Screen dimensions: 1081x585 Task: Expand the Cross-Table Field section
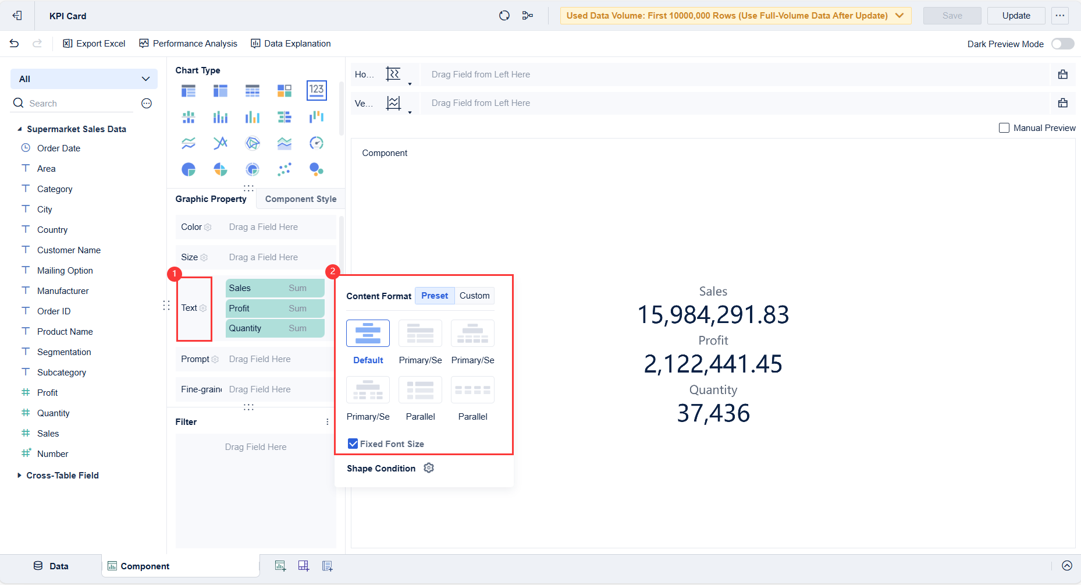(19, 475)
